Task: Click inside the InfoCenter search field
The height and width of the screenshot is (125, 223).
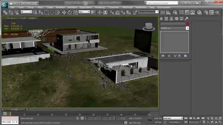Action: (x=162, y=3)
